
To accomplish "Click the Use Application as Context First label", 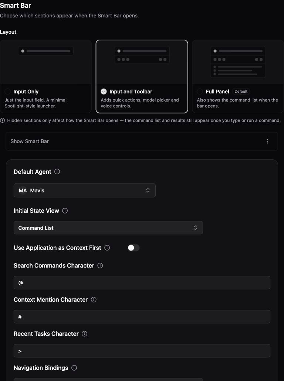I will pos(57,248).
